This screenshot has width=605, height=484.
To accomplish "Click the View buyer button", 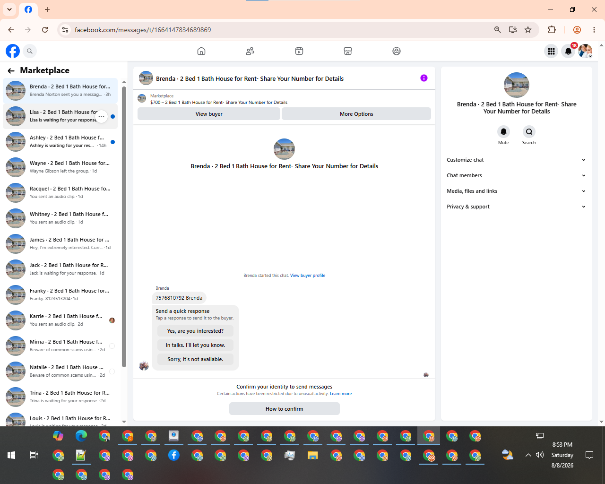I will 209,114.
